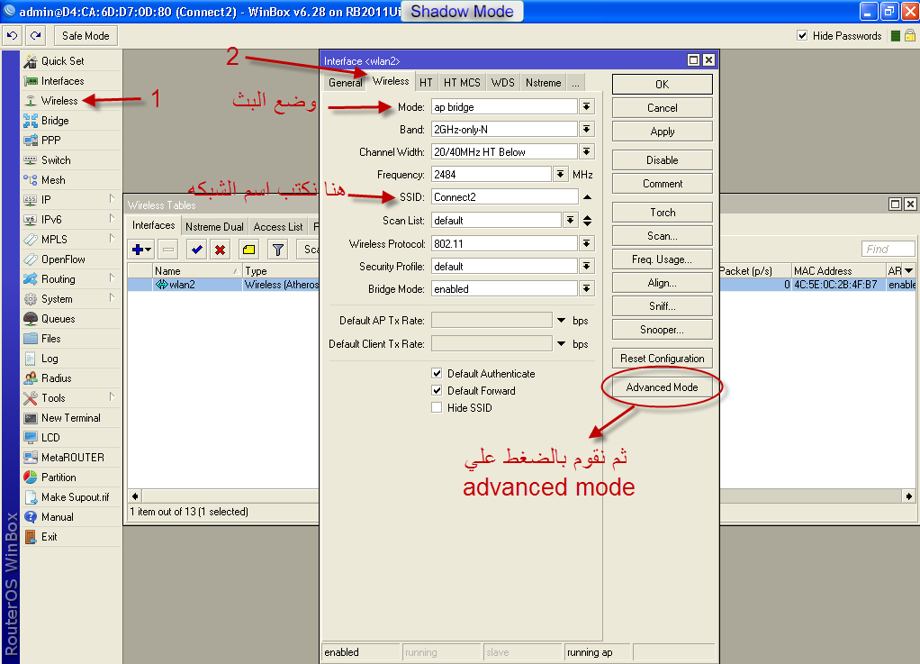Open the Channel Width dropdown arrow
This screenshot has height=664, width=920.
pos(587,152)
